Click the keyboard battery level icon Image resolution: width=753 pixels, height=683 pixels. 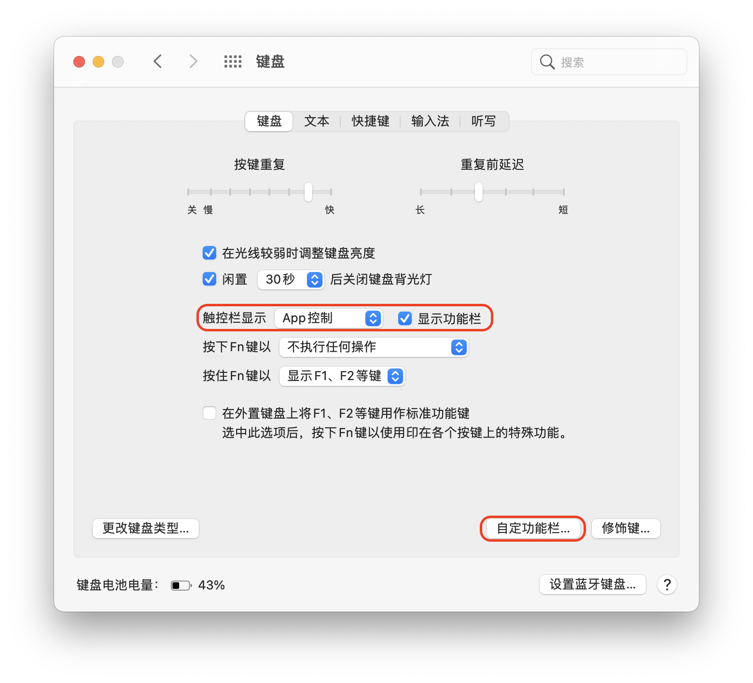pyautogui.click(x=181, y=585)
